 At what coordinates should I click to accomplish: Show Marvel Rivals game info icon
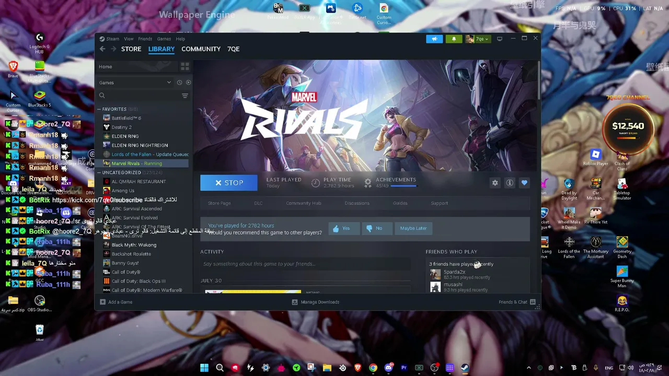[510, 183]
